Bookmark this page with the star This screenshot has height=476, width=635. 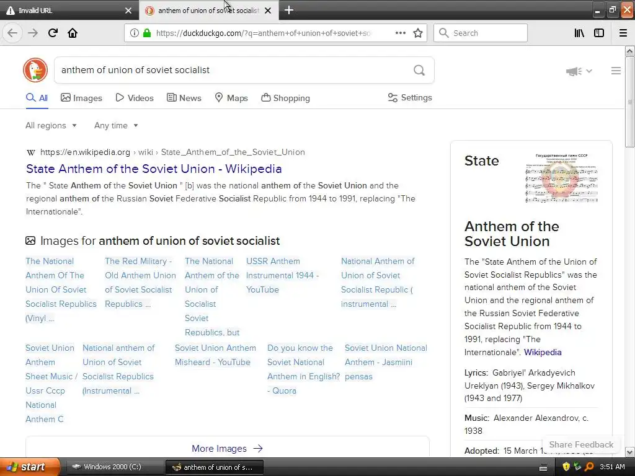[418, 33]
